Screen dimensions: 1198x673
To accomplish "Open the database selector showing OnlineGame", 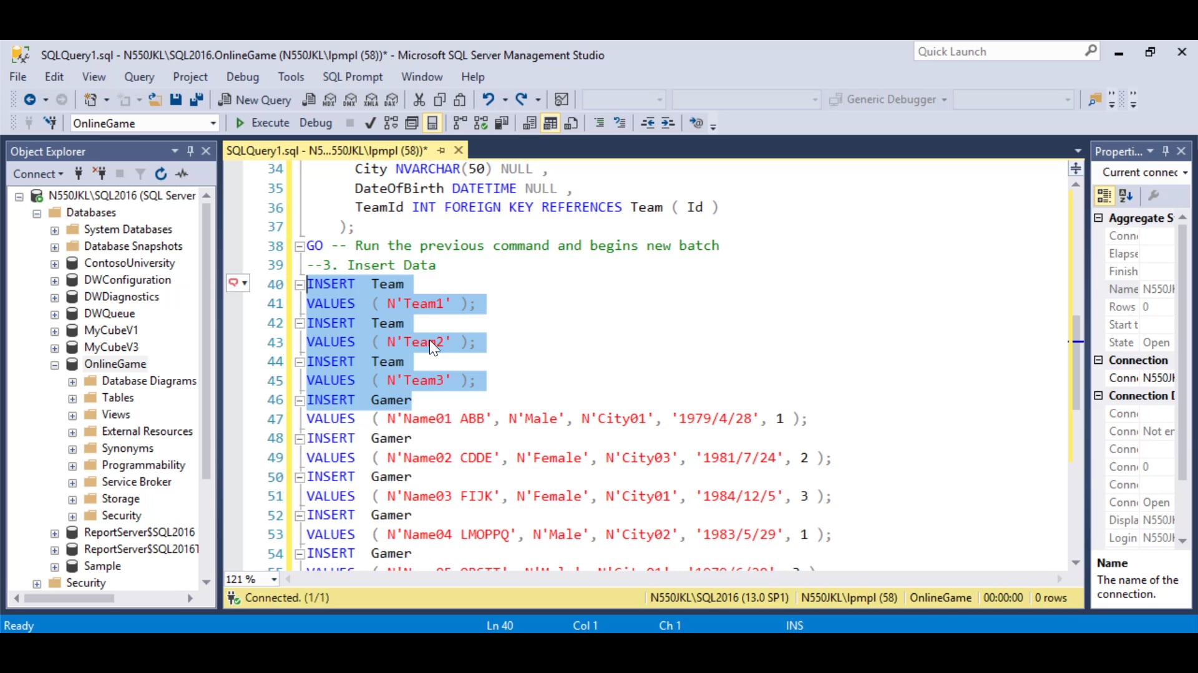I will pos(213,123).
